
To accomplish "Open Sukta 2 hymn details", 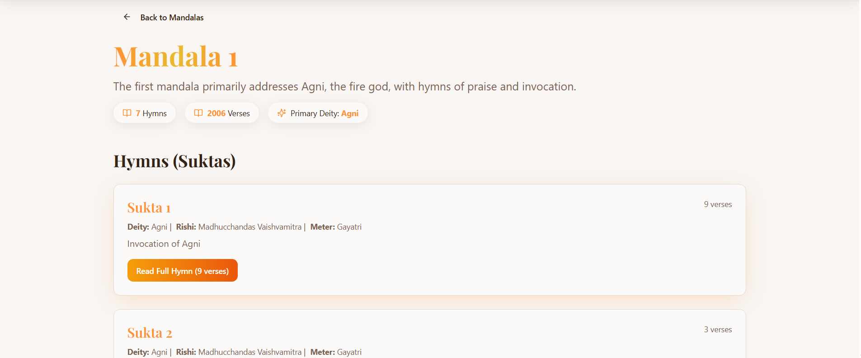I will pos(150,333).
